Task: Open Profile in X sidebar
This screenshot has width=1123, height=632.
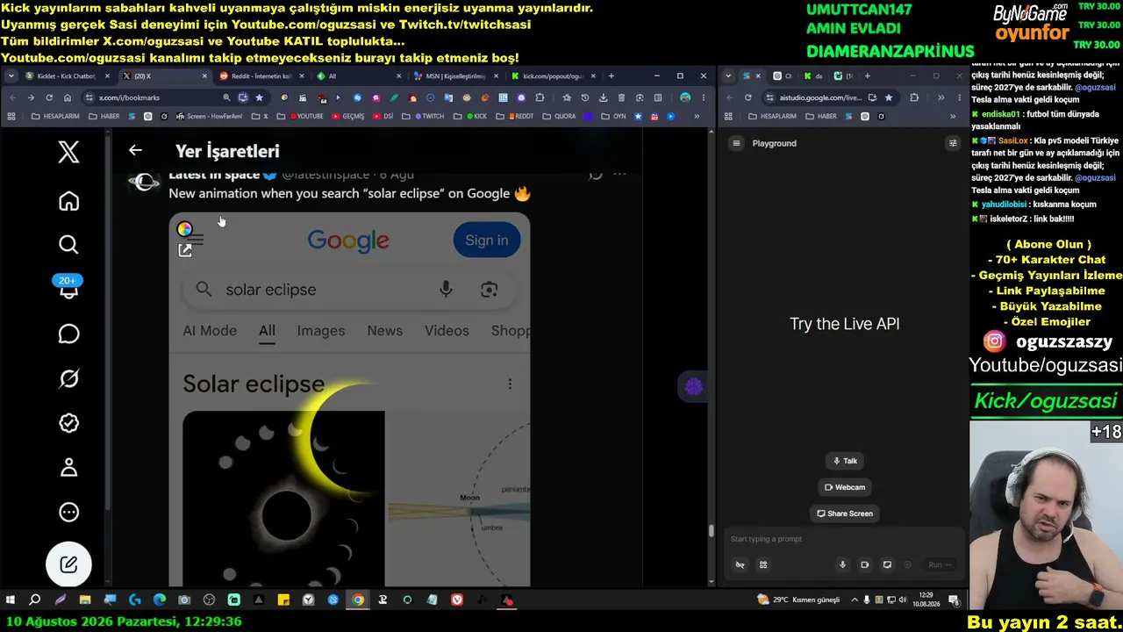Action: 68,468
